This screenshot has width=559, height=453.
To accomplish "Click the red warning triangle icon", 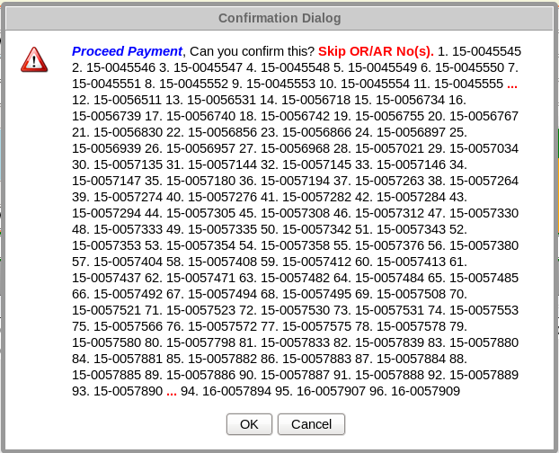I will click(34, 59).
